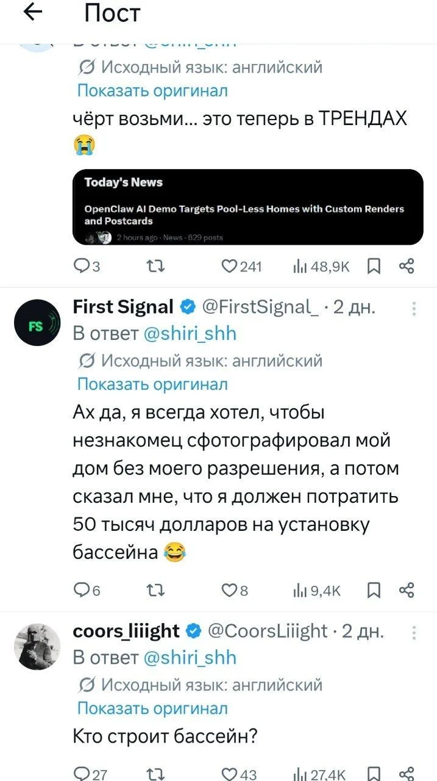The image size is (437, 781).
Task: Repost the ТРЕНДАХ trending post
Action: pos(155,266)
